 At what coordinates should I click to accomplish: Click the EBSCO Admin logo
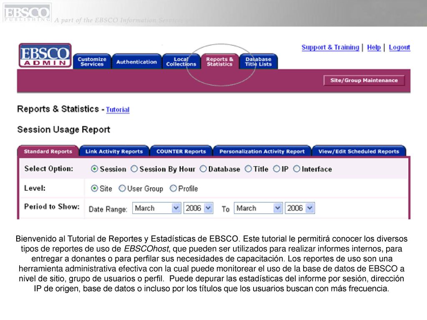45,55
